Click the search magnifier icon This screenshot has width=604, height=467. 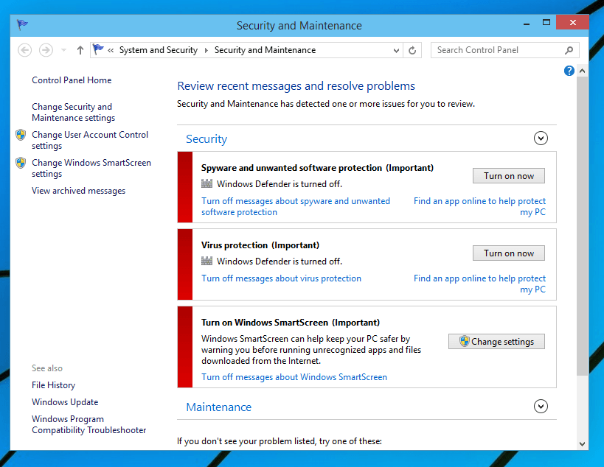pos(569,50)
